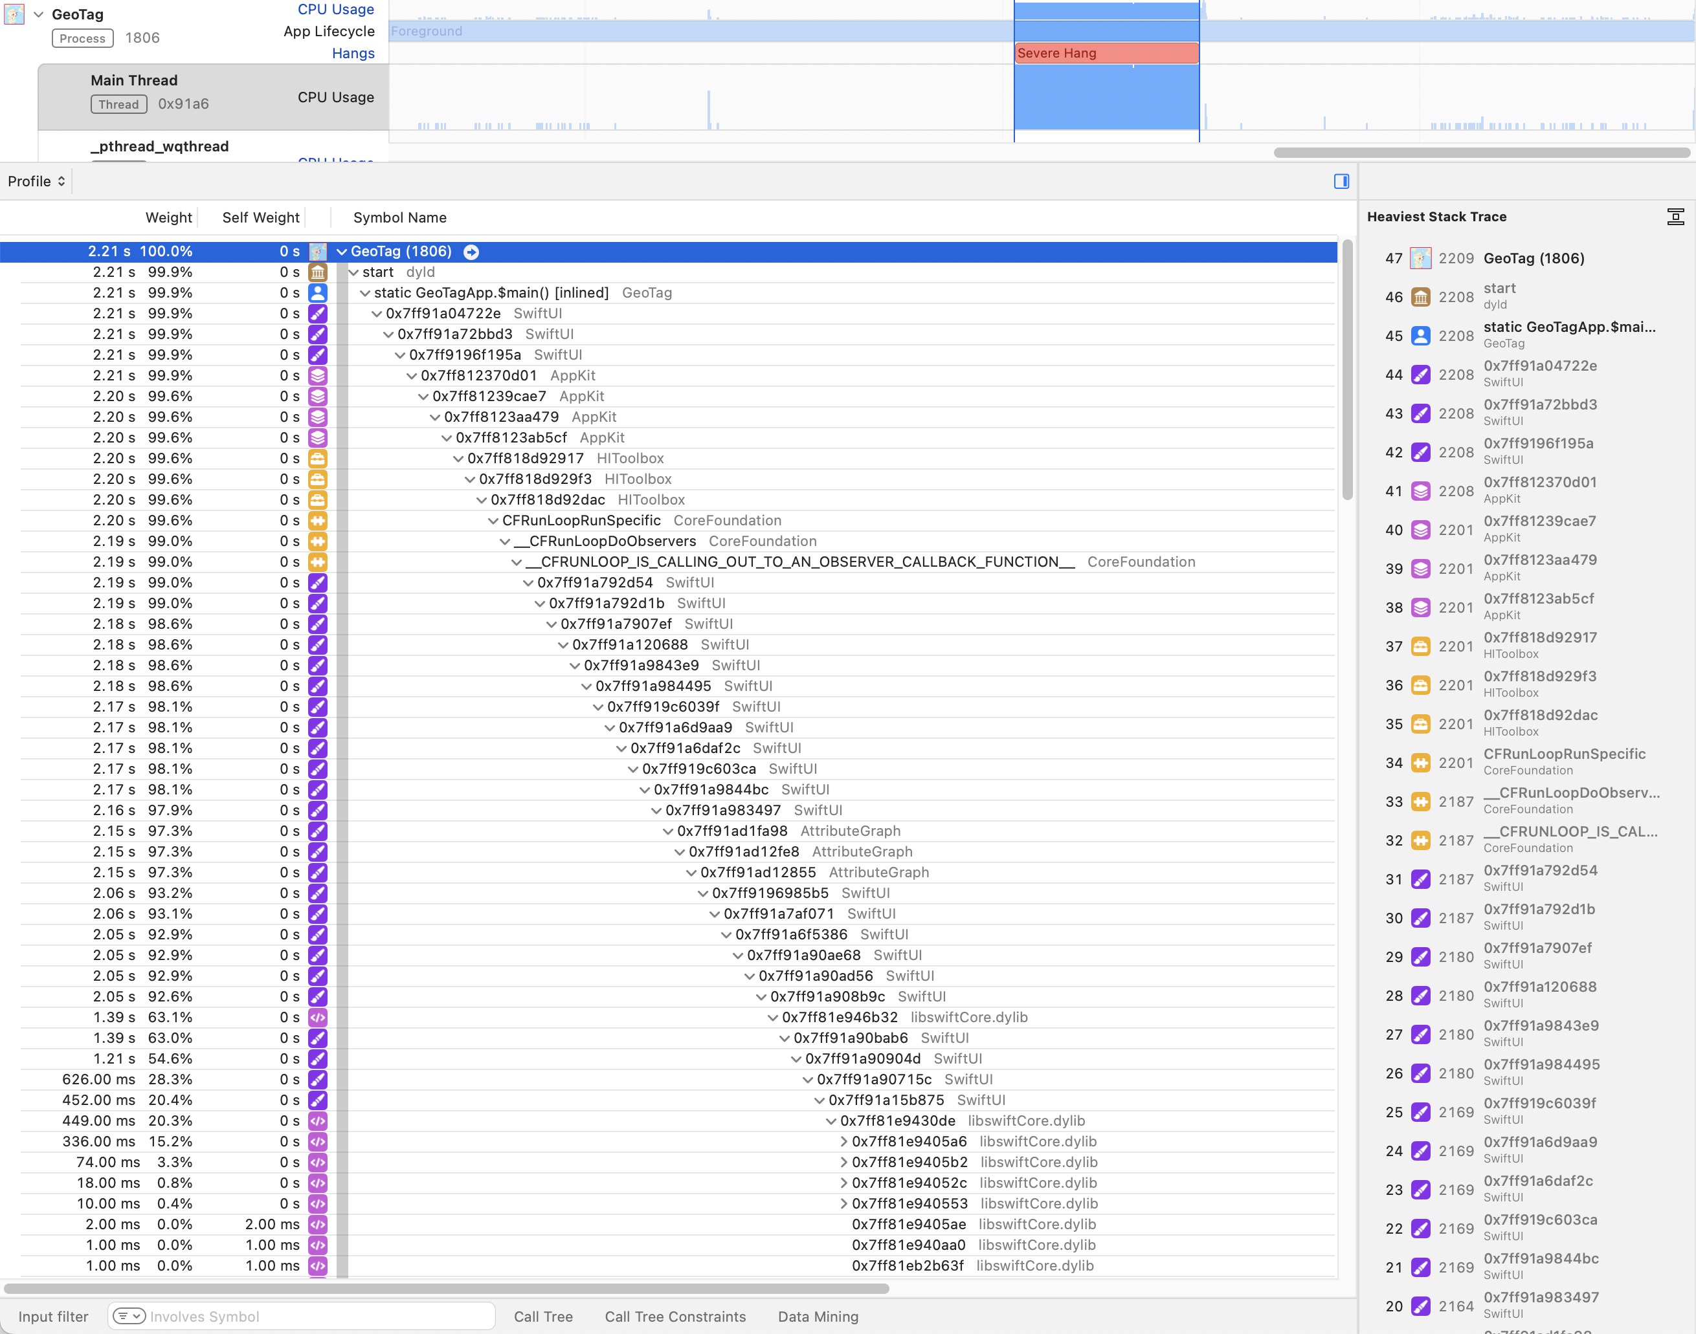The image size is (1696, 1334).
Task: Click the HIToolbox icon in stack frame 37
Action: point(1420,647)
